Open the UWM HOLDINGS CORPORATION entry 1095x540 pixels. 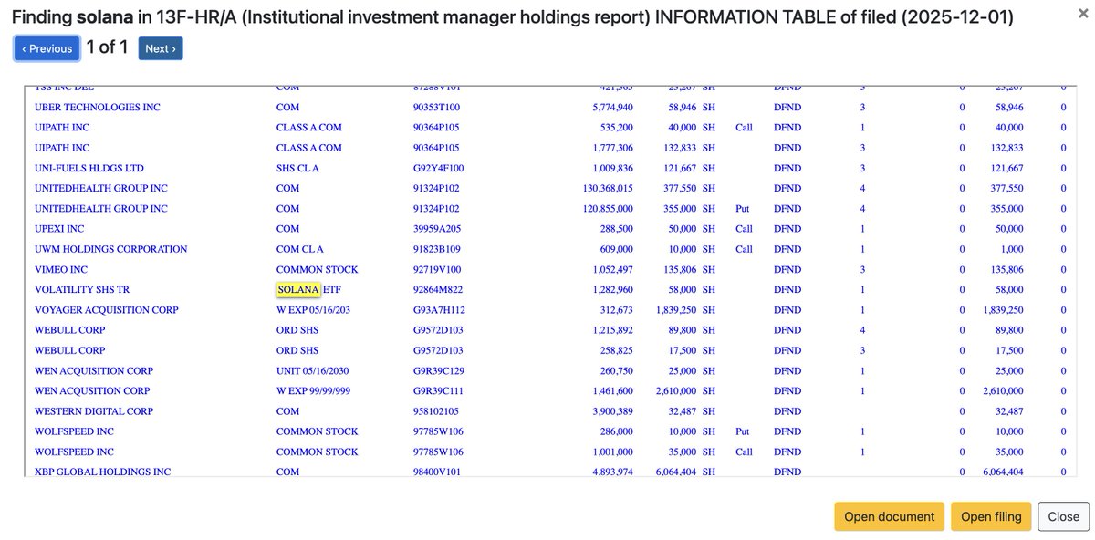(111, 248)
